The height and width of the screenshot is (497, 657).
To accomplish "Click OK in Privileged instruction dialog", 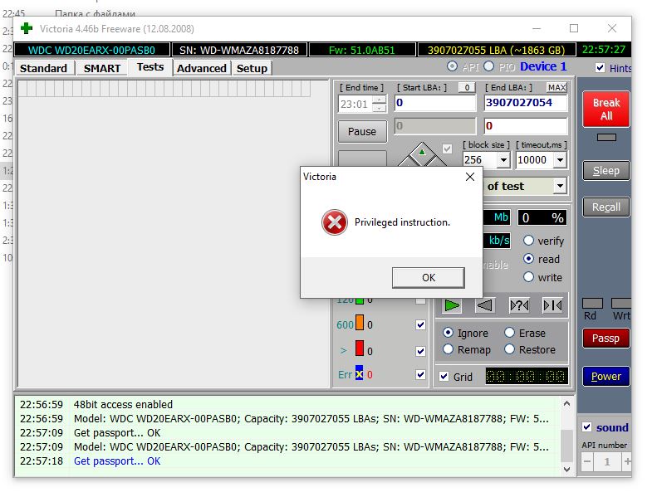I will click(x=429, y=278).
